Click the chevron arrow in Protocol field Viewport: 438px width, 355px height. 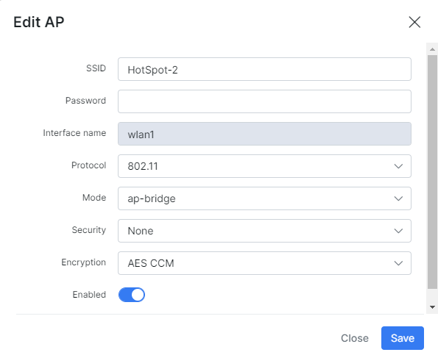[398, 166]
